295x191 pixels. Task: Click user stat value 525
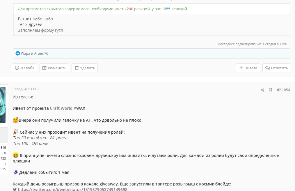coord(3,169)
